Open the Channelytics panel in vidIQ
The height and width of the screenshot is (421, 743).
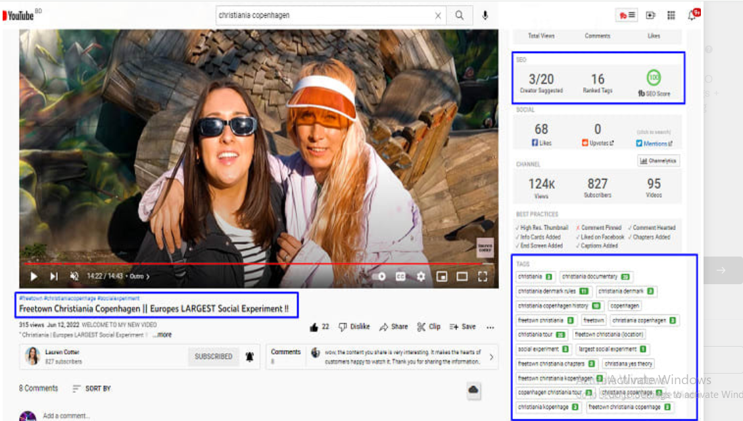tap(658, 161)
